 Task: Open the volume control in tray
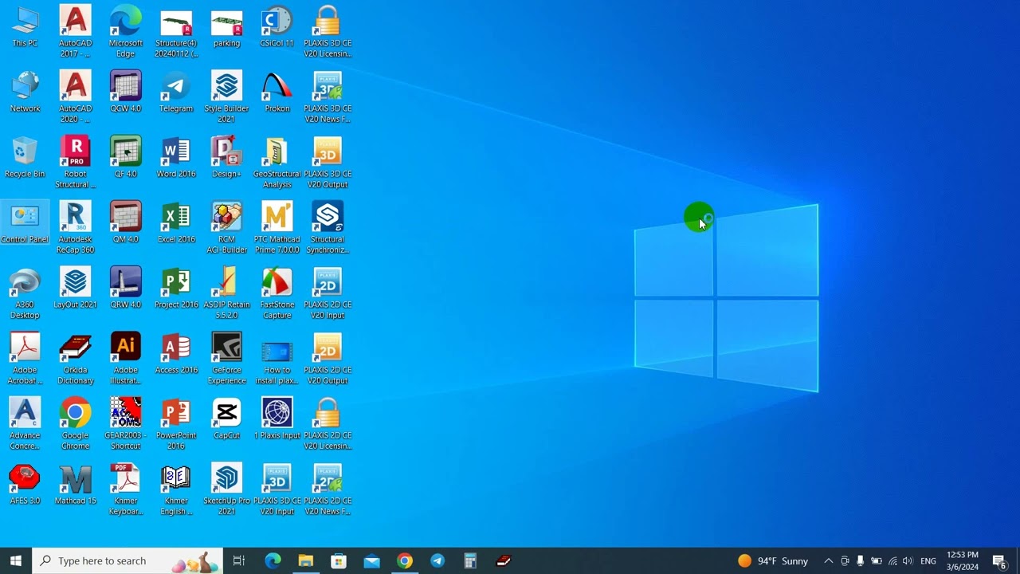(x=908, y=560)
